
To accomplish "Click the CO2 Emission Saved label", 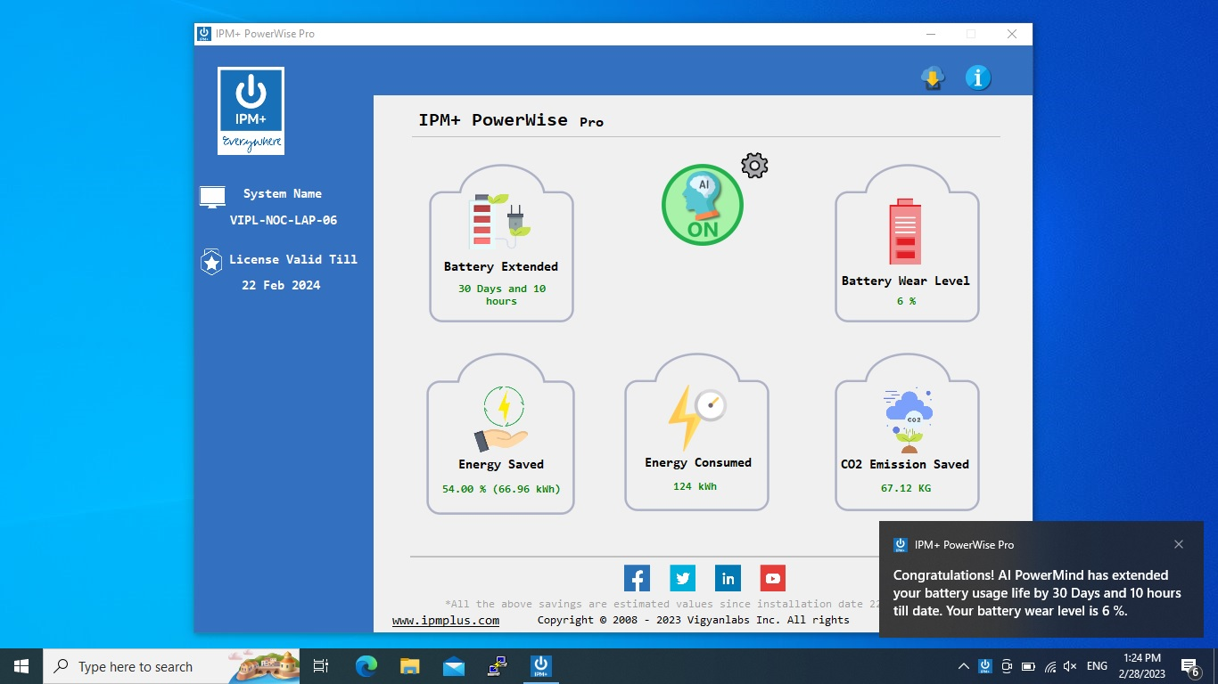I will tap(905, 464).
